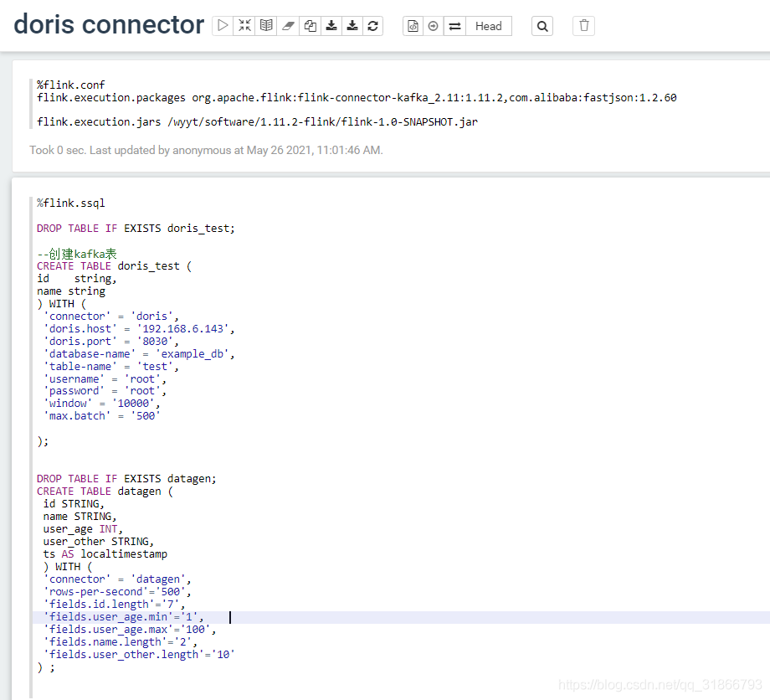Click the ts AS localtimestamp line
The width and height of the screenshot is (770, 700).
click(x=105, y=553)
